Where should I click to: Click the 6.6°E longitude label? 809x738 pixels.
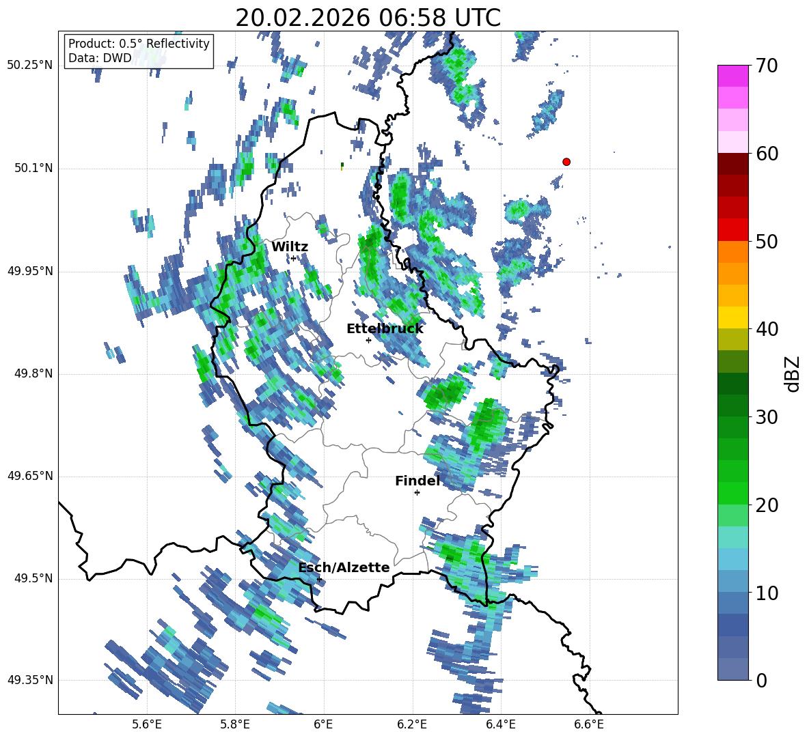[589, 724]
